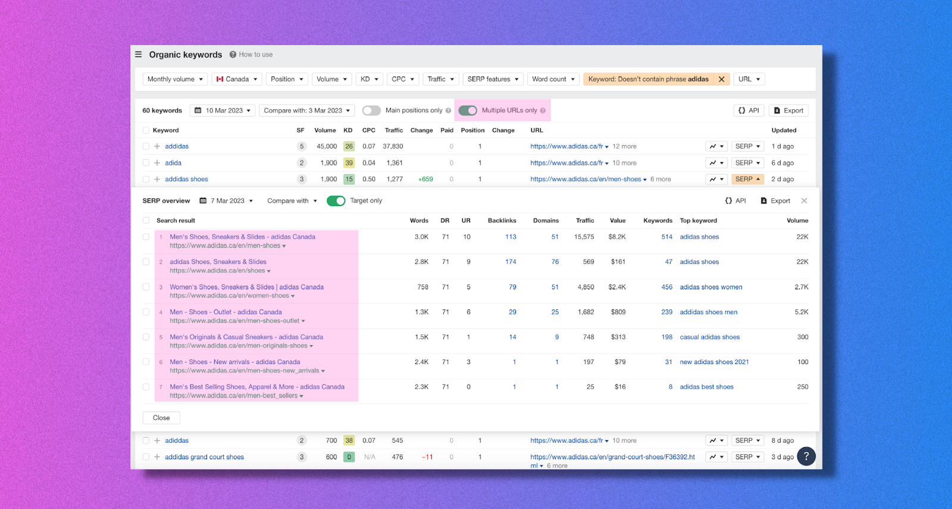The height and width of the screenshot is (509, 952).
Task: Tick the checkbox for addidas shoes
Action: click(146, 179)
